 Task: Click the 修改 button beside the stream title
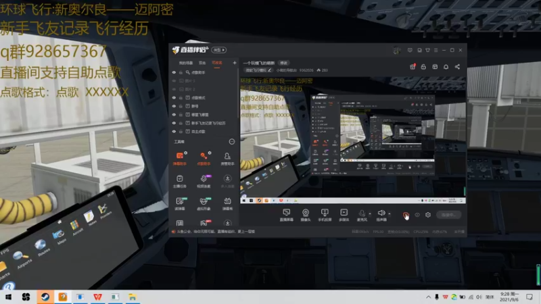click(x=283, y=63)
